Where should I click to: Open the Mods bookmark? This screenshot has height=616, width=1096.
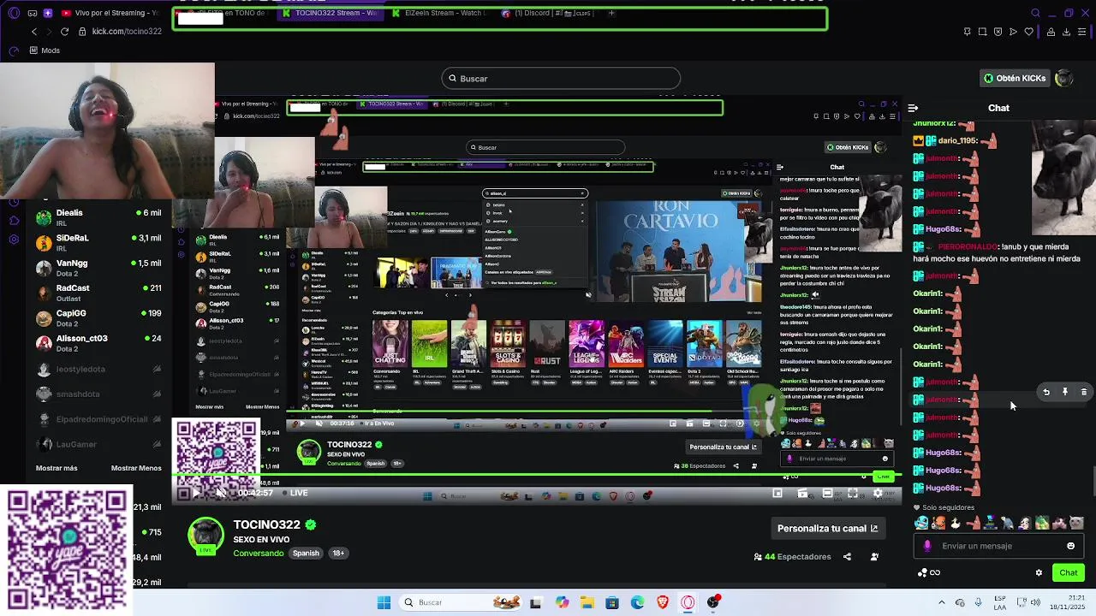click(45, 50)
